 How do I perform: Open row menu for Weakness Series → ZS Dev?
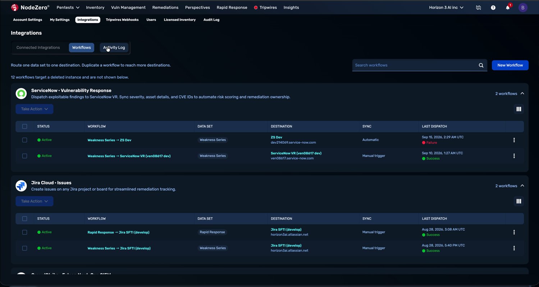point(514,140)
